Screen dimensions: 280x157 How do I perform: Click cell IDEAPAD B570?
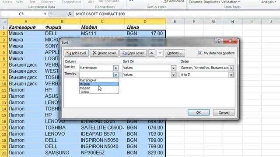point(102,134)
